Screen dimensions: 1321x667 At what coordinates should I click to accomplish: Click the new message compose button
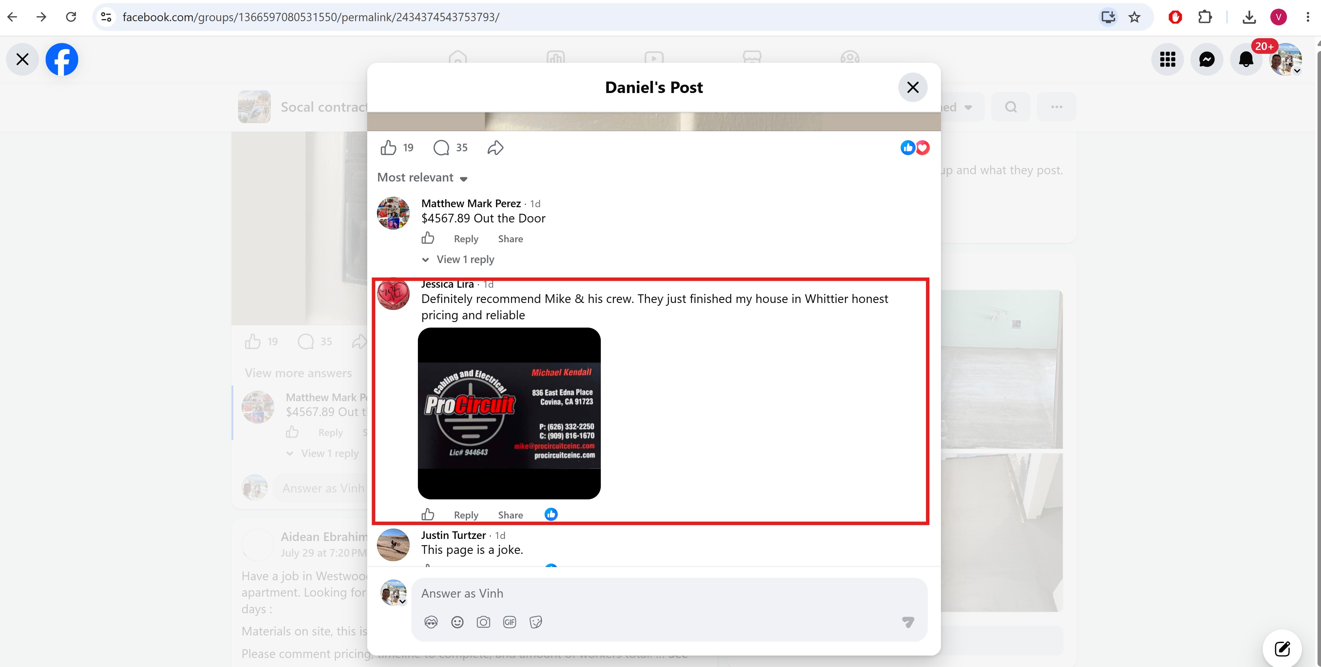[1282, 649]
